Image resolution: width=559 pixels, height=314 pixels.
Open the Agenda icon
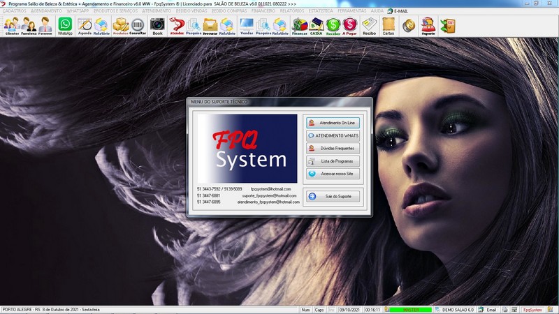click(85, 26)
